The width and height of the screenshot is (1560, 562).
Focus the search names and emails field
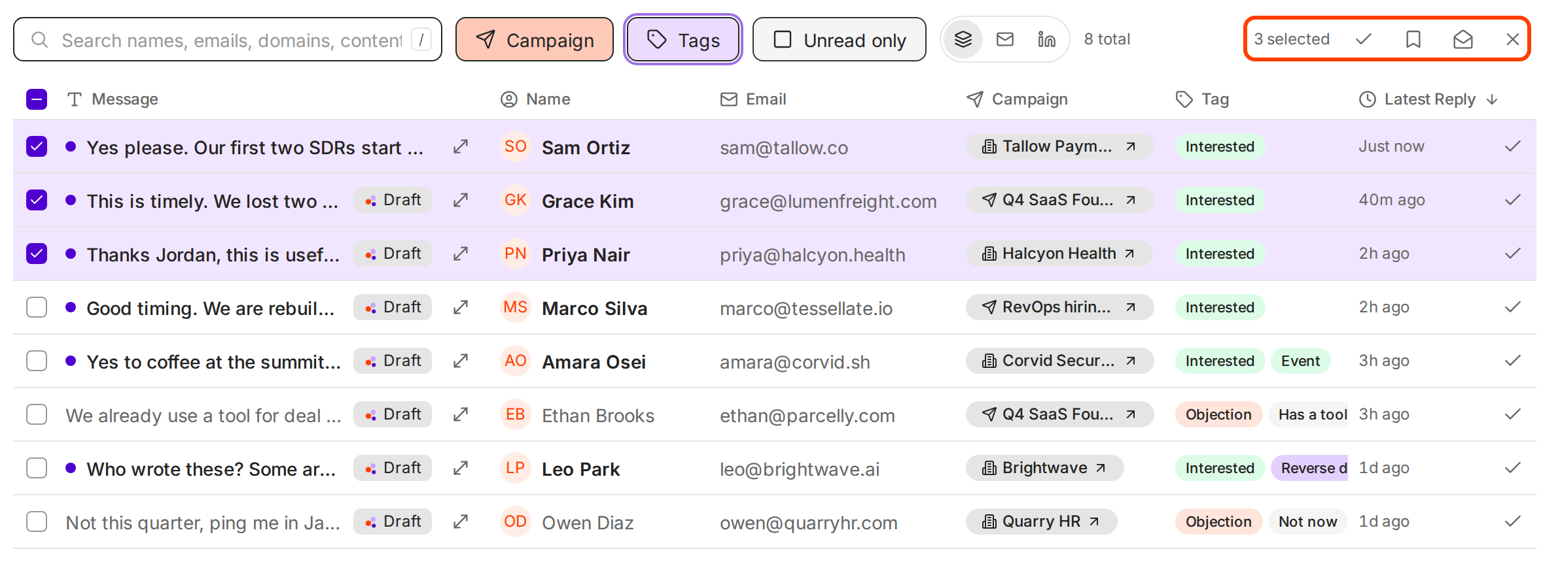click(228, 39)
